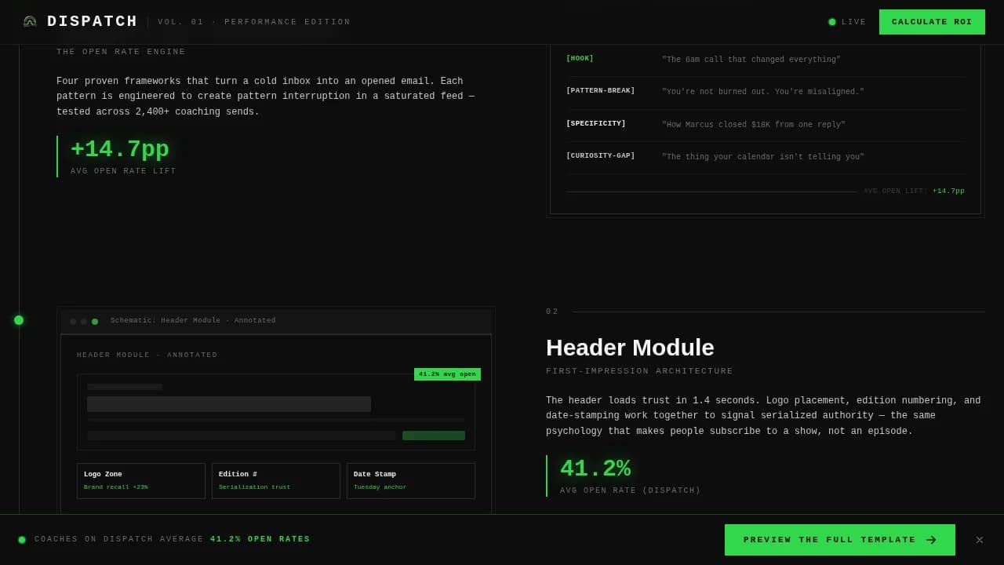1004x565 pixels.
Task: Click the arrow icon in the Preview button
Action: (931, 540)
